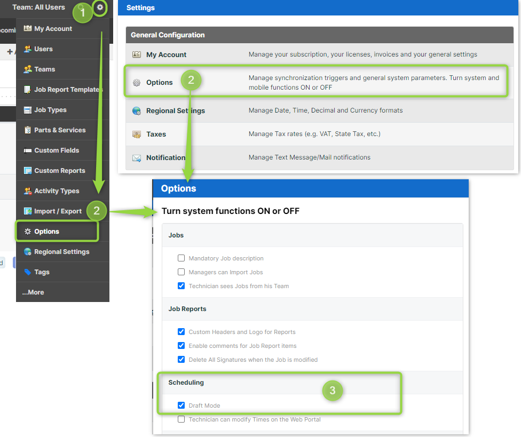The image size is (521, 437).
Task: Click the Users icon in the menu
Action: pos(28,49)
